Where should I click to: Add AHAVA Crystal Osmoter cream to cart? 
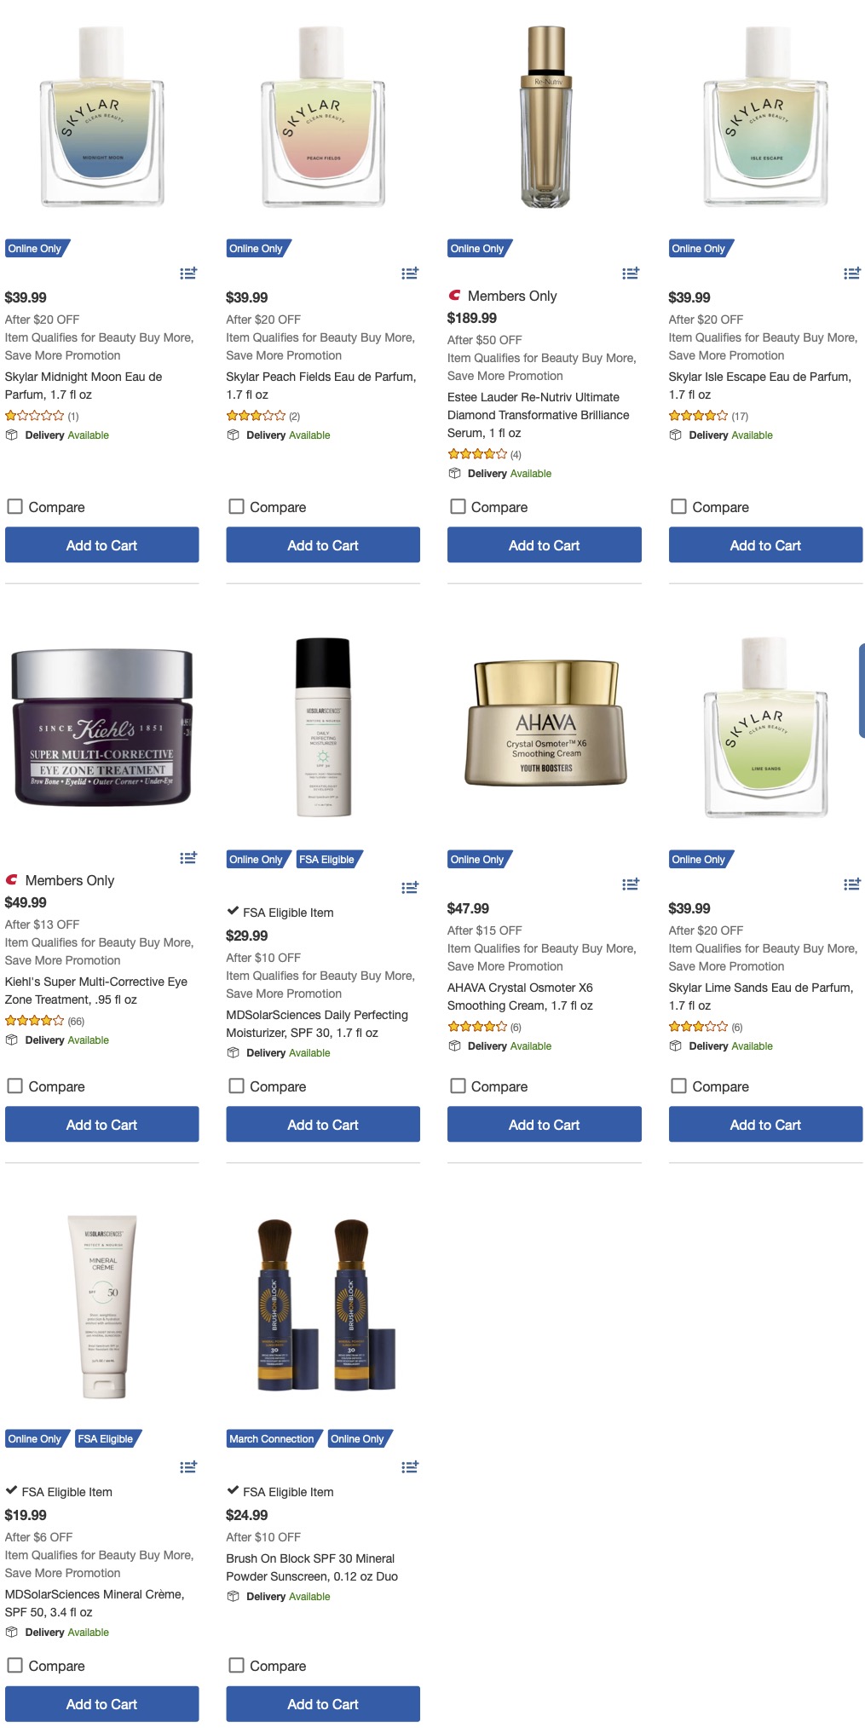(x=545, y=1124)
